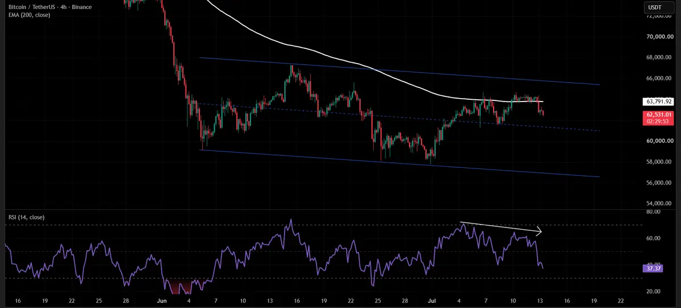Click the 70,000.00 price axis label
This screenshot has width=681, height=308.
[659, 37]
